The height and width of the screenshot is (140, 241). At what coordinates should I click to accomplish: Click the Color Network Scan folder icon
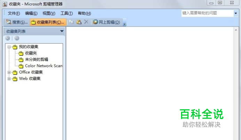click(x=21, y=66)
